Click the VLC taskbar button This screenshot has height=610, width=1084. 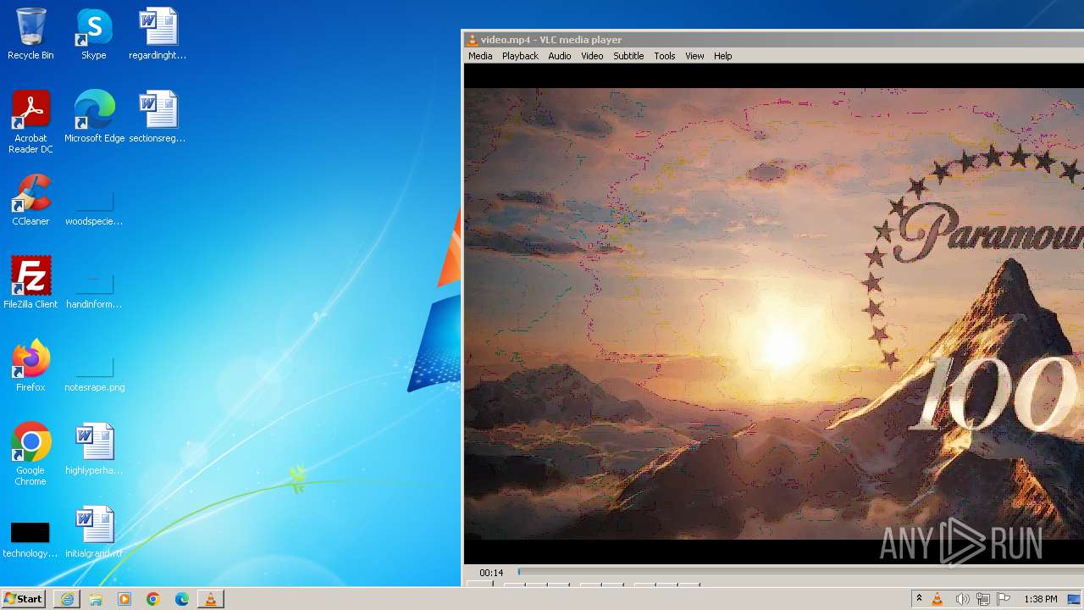[x=211, y=599]
